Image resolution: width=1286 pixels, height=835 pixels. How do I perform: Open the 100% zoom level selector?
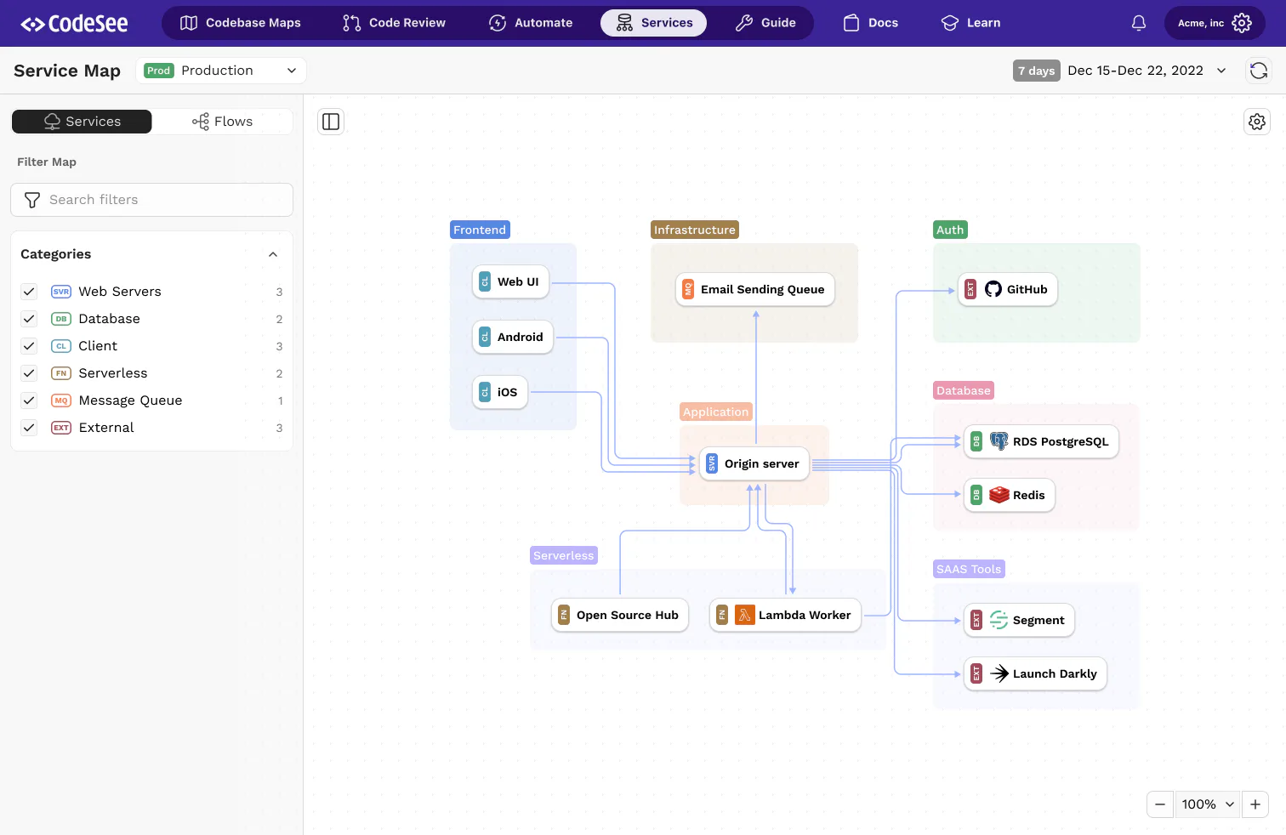(1208, 804)
